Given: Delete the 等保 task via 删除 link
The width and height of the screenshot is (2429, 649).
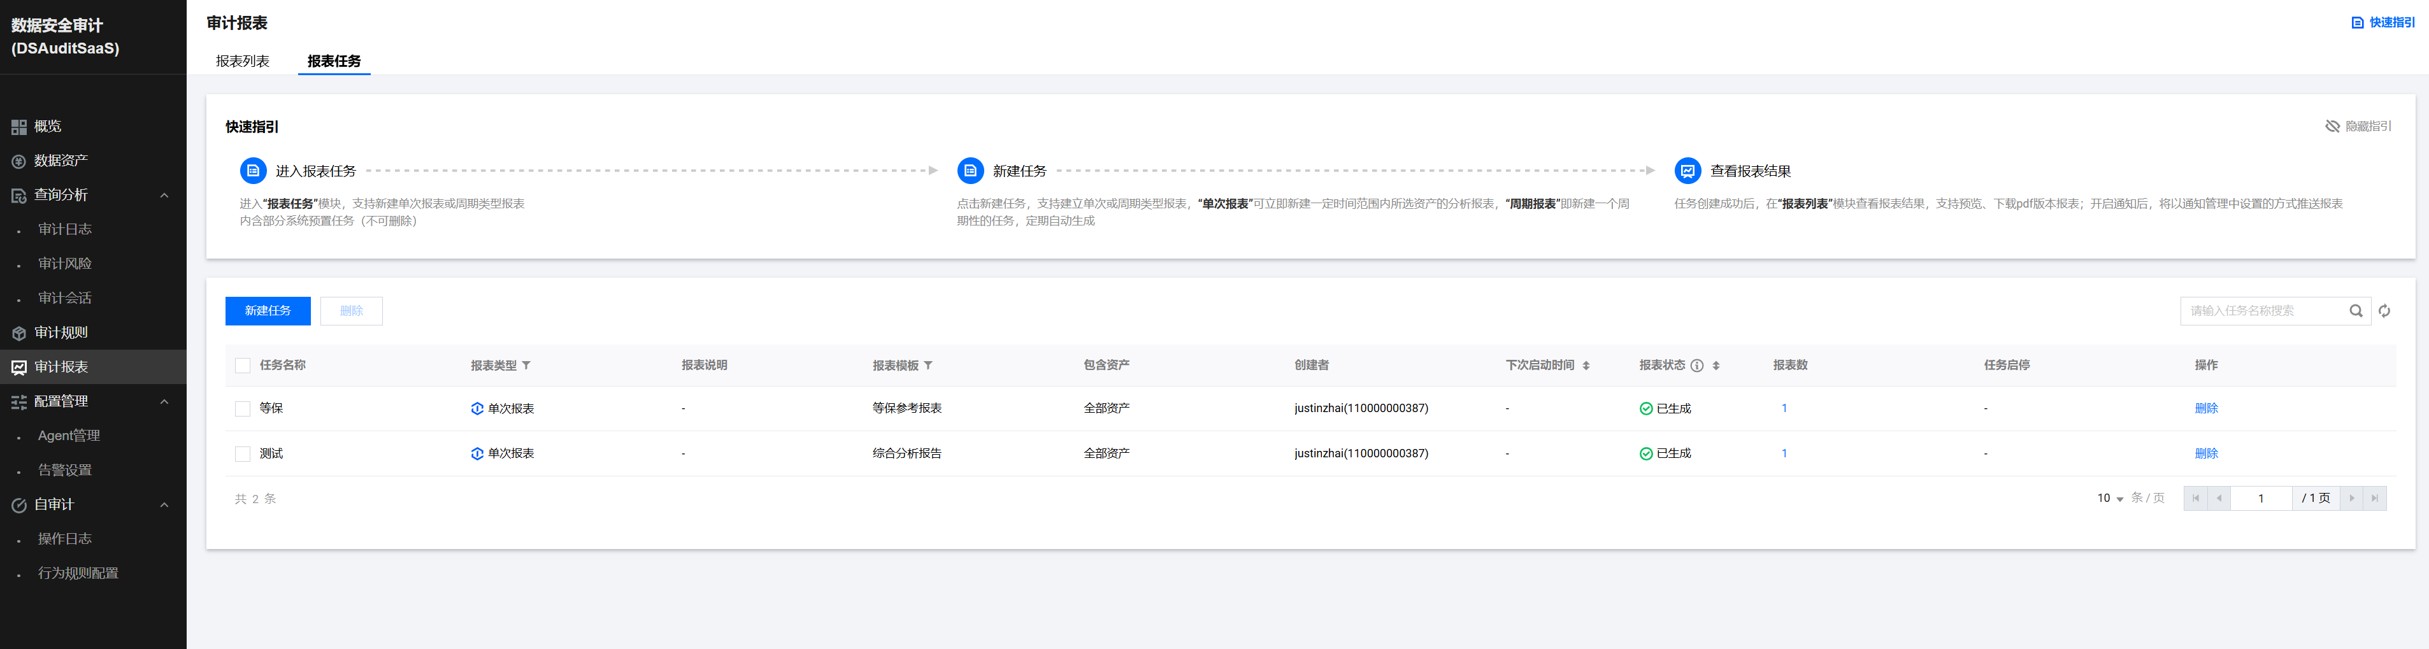Looking at the screenshot, I should [x=2205, y=408].
